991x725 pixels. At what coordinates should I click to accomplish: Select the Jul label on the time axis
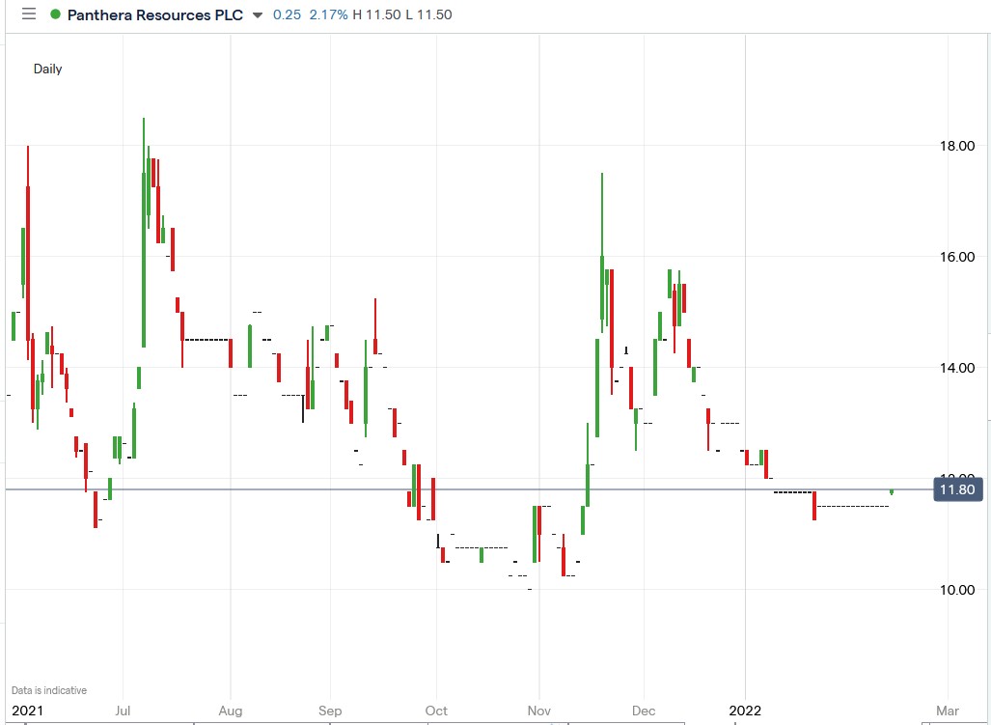coord(123,710)
